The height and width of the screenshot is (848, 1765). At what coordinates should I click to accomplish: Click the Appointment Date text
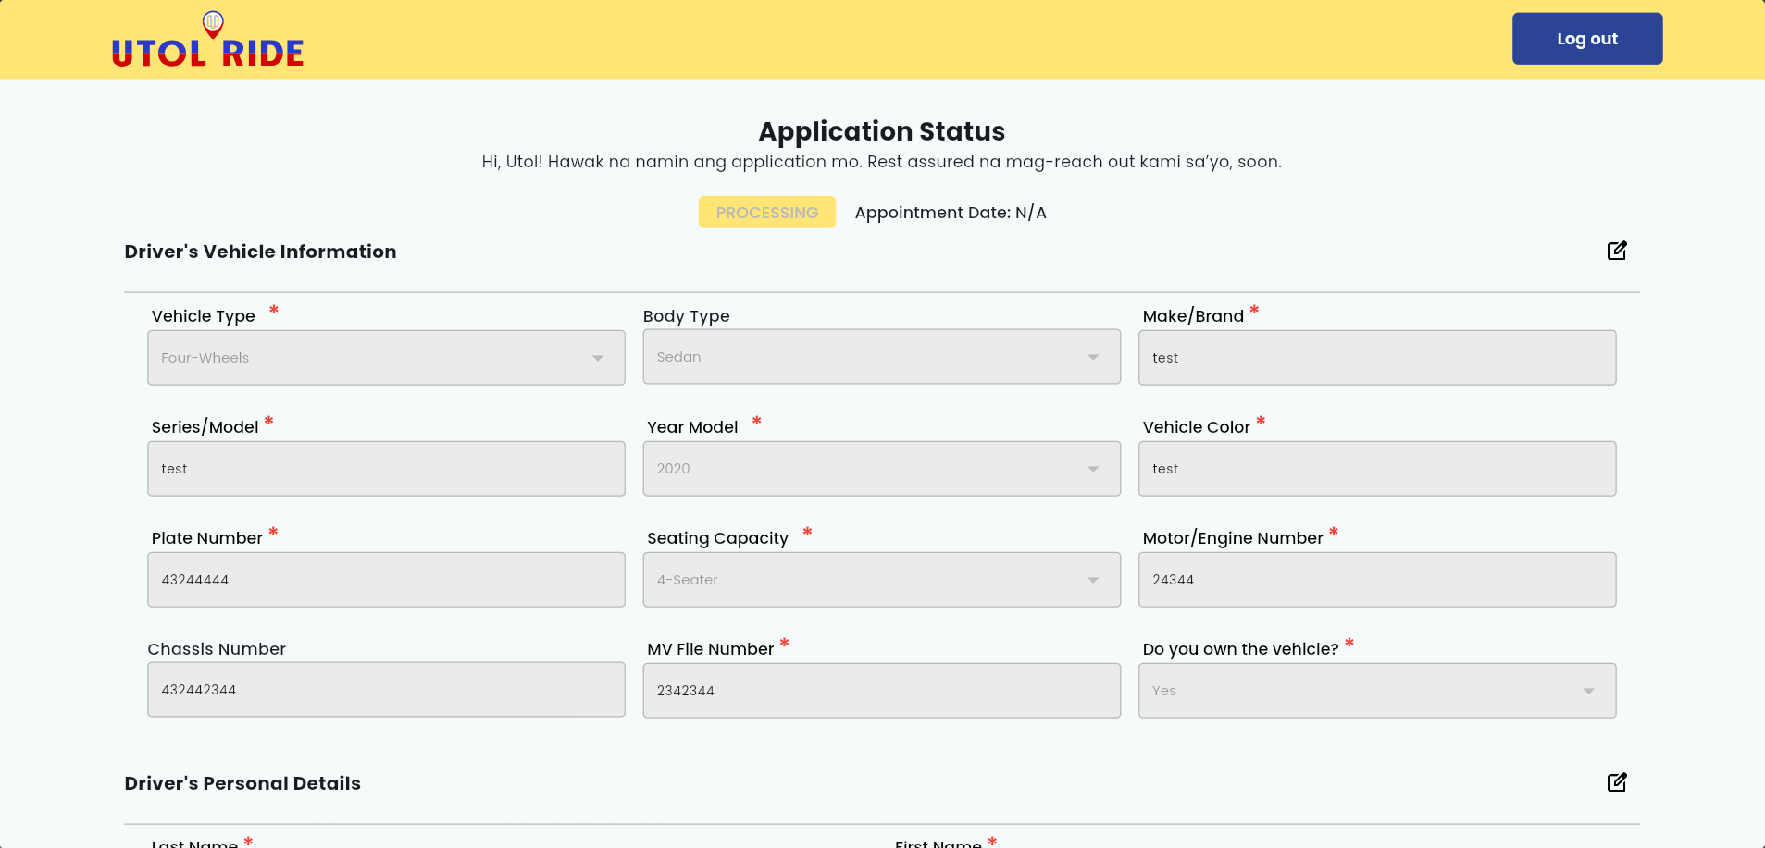pos(950,213)
